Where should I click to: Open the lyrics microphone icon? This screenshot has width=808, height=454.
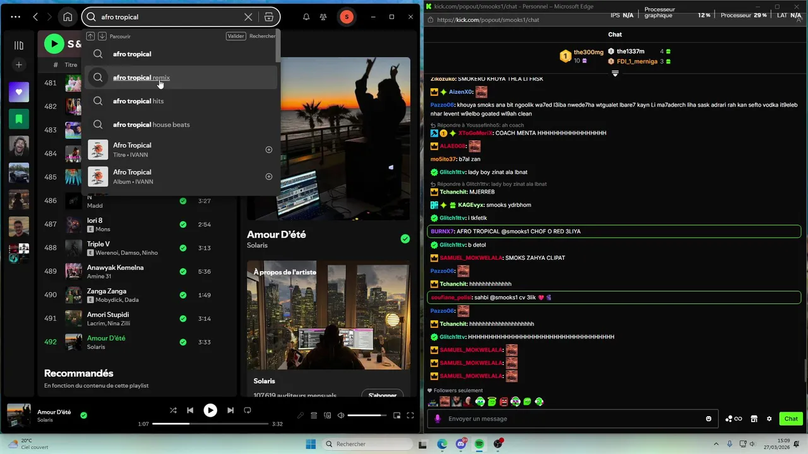click(x=301, y=416)
